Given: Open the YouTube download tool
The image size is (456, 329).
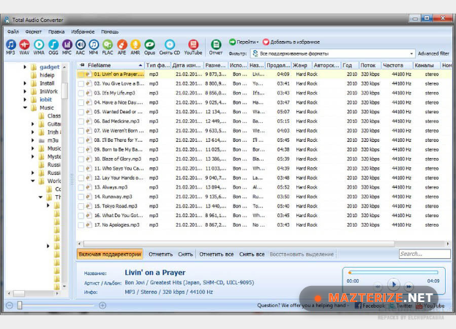Looking at the screenshot, I should point(193,47).
